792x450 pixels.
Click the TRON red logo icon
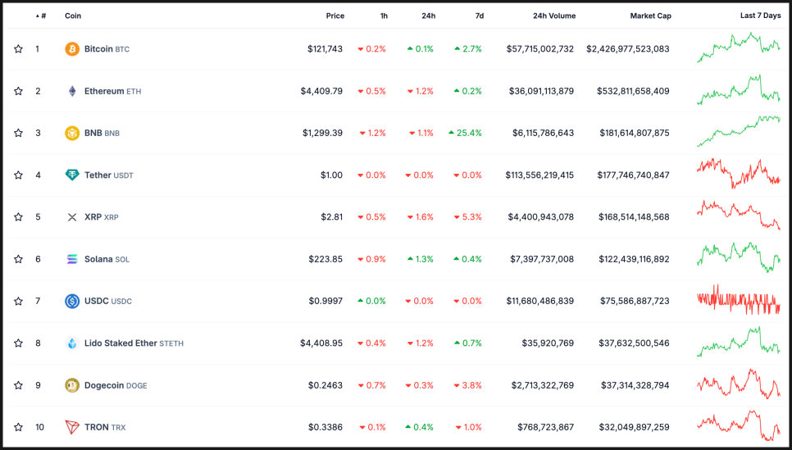pyautogui.click(x=72, y=427)
